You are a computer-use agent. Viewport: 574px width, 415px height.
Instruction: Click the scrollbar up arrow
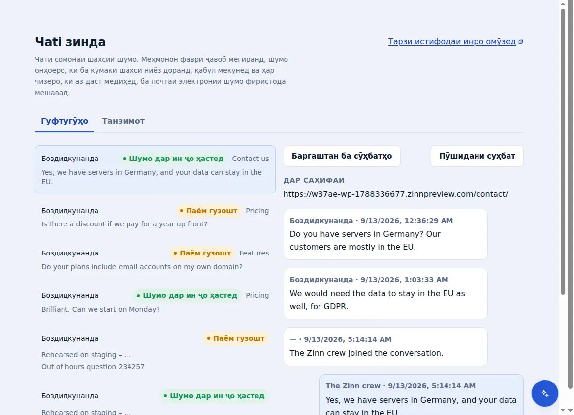click(563, 3)
